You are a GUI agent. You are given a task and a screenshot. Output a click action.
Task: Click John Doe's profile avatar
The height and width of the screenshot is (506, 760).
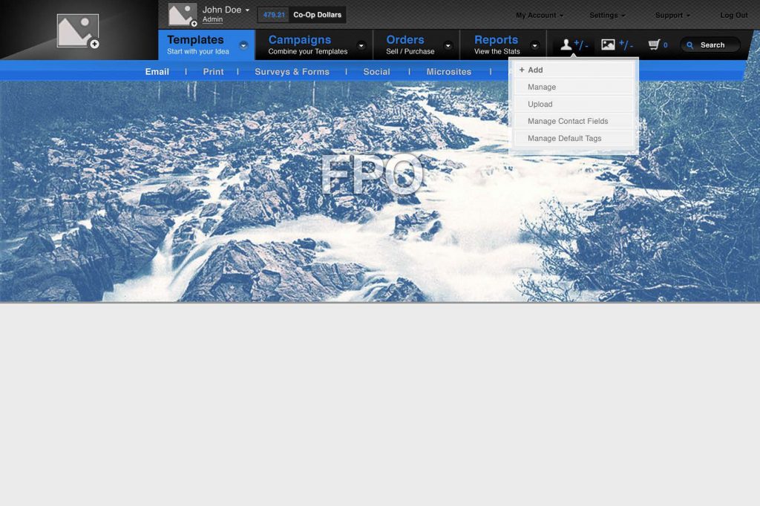point(182,14)
